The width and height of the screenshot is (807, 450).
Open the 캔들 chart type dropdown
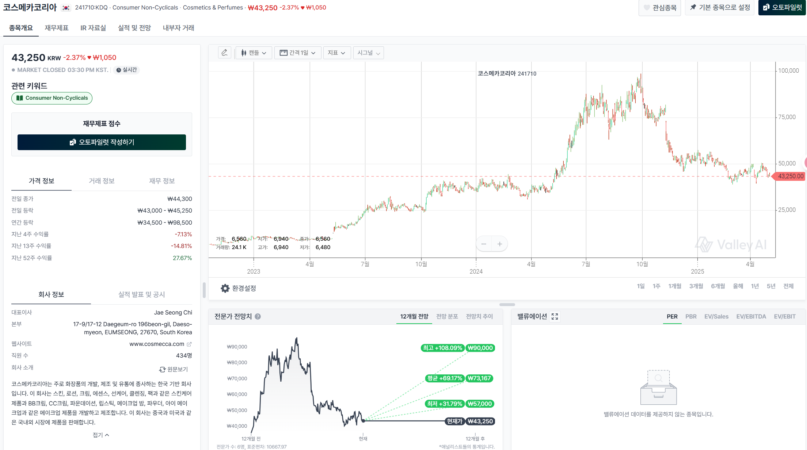(254, 53)
